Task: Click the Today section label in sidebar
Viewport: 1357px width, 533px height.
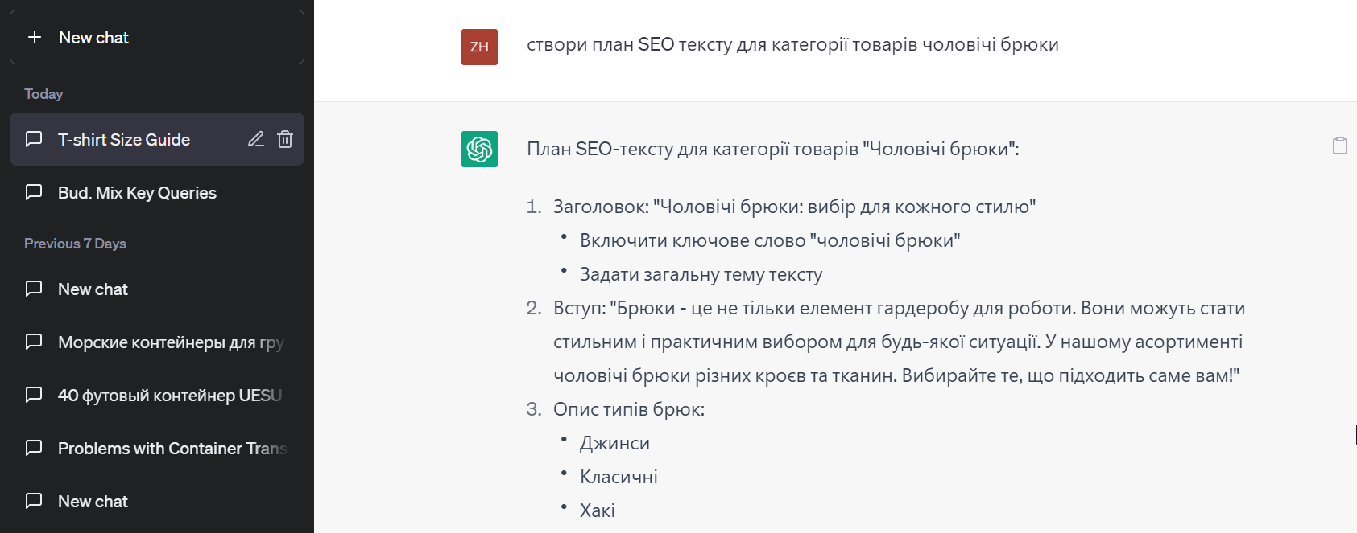Action: [43, 94]
